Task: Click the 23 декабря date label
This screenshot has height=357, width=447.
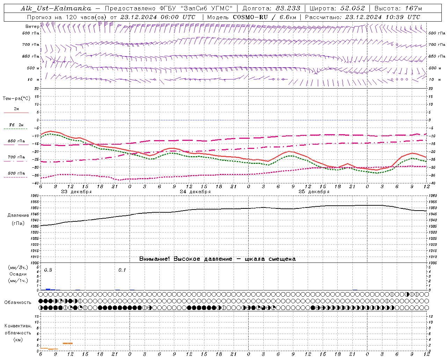Action: pyautogui.click(x=76, y=192)
